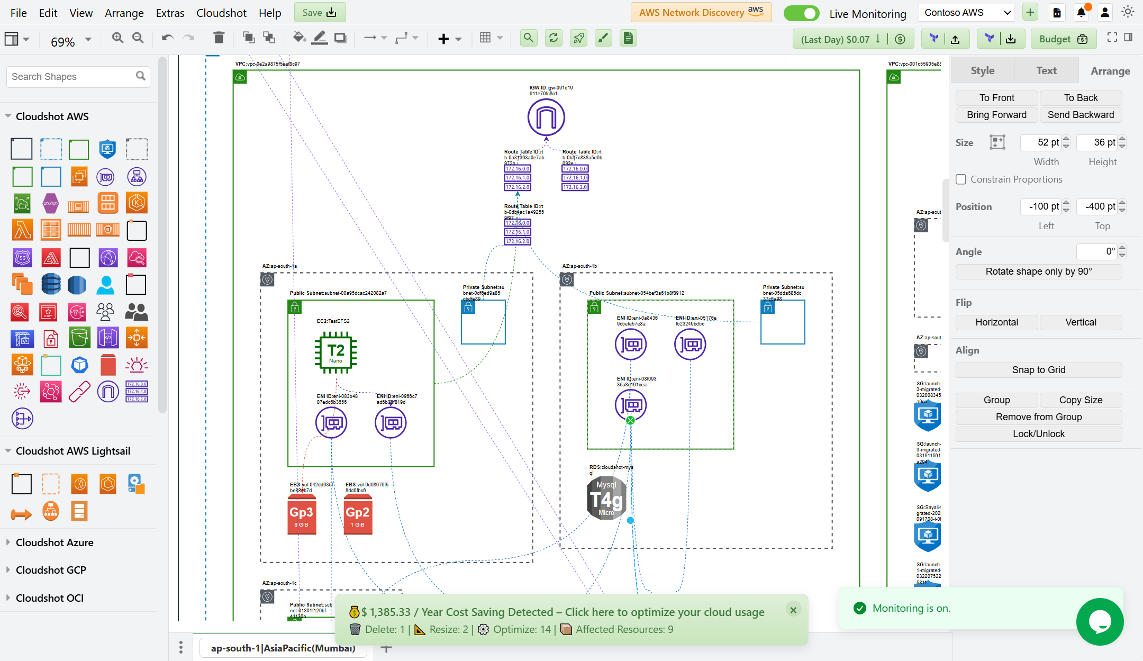Image resolution: width=1143 pixels, height=661 pixels.
Task: Click the fullscreen toggle icon
Action: coord(1112,38)
